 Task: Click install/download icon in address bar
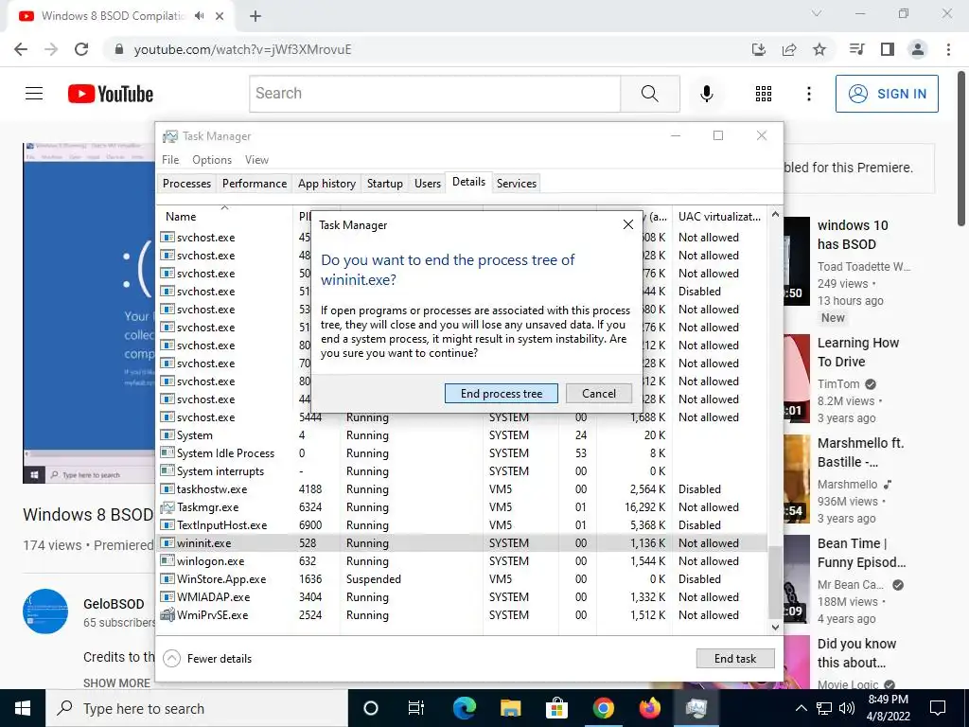click(x=759, y=49)
